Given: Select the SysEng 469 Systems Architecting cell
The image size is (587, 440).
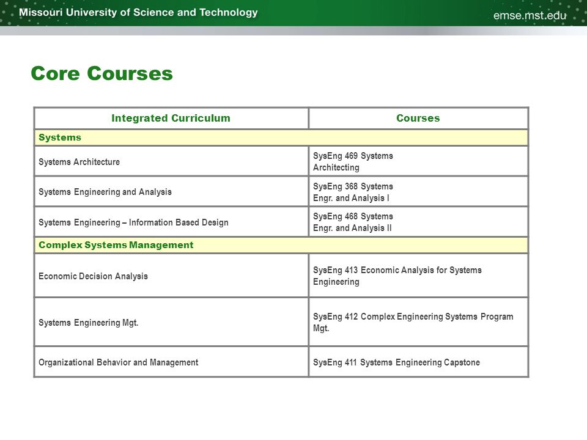Looking at the screenshot, I should coord(418,161).
